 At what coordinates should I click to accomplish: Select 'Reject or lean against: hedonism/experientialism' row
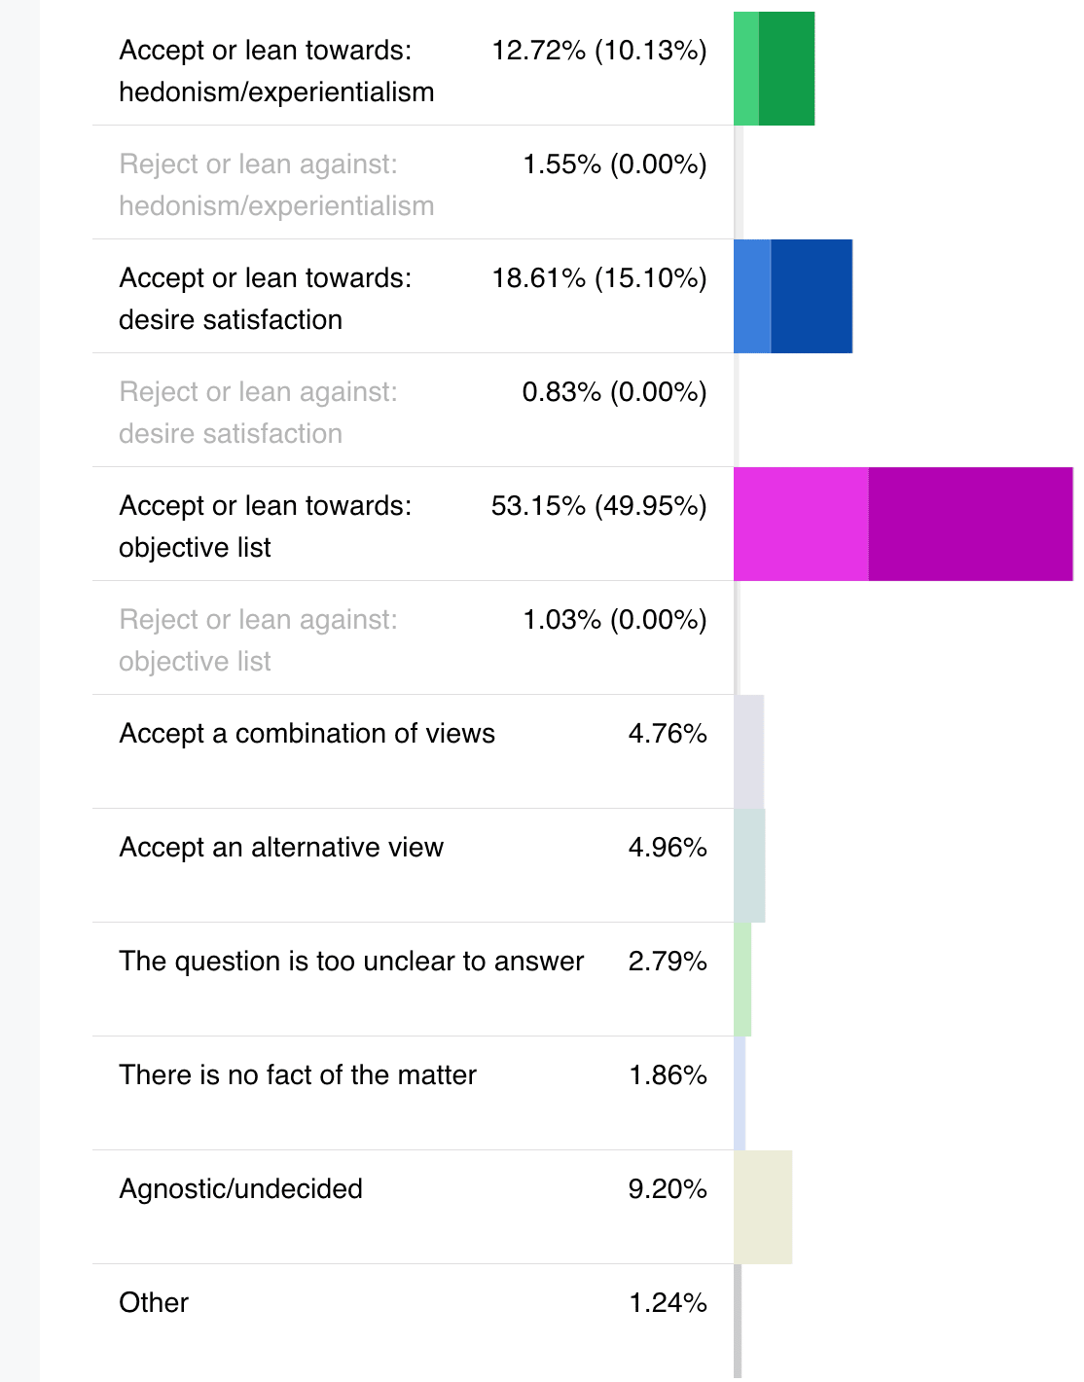(x=413, y=183)
